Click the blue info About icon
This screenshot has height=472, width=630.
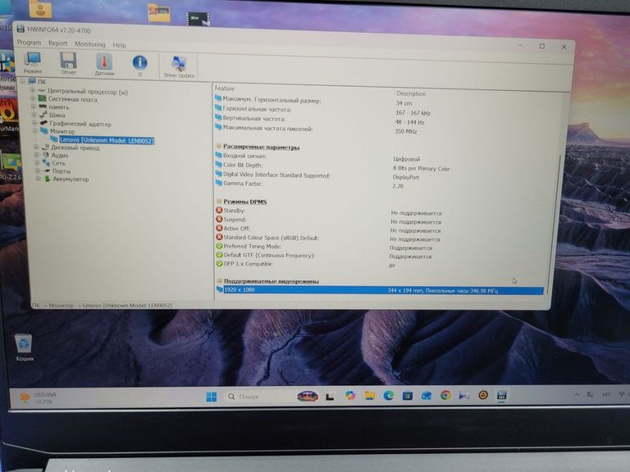139,66
